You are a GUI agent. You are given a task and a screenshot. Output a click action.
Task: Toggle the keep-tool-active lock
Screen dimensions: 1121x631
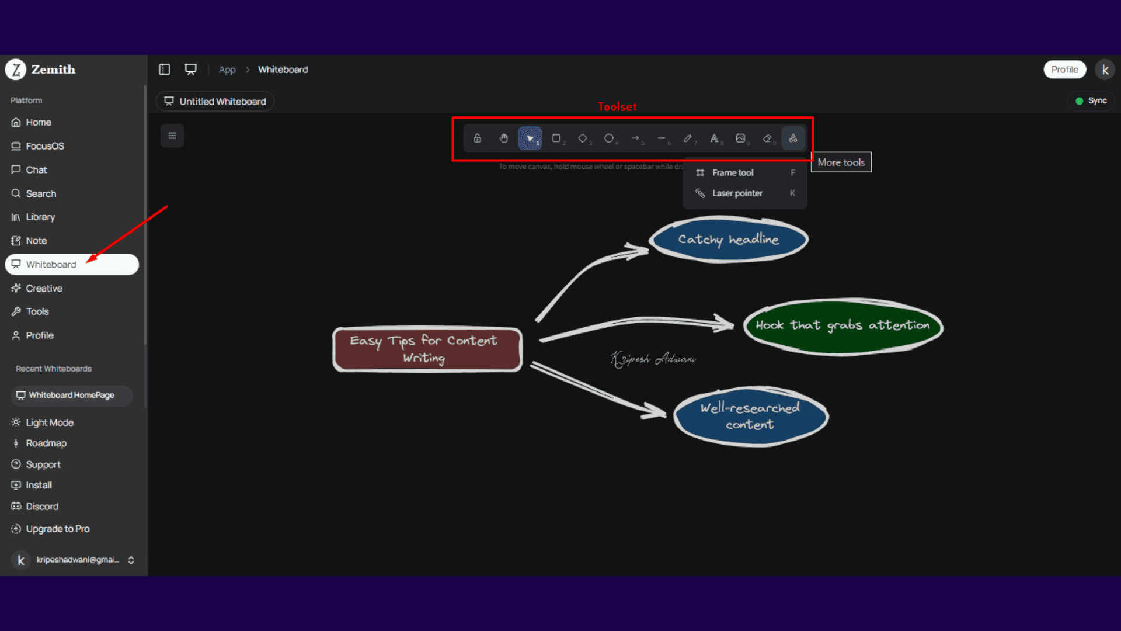(x=477, y=138)
